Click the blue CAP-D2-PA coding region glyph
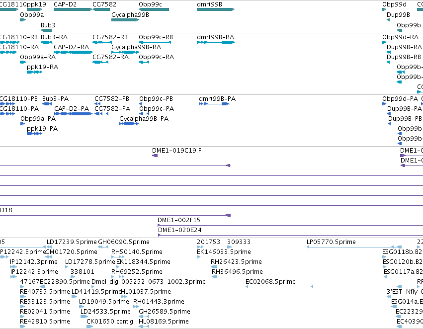Image resolution: width=423 pixels, height=329 pixels. pos(74,114)
